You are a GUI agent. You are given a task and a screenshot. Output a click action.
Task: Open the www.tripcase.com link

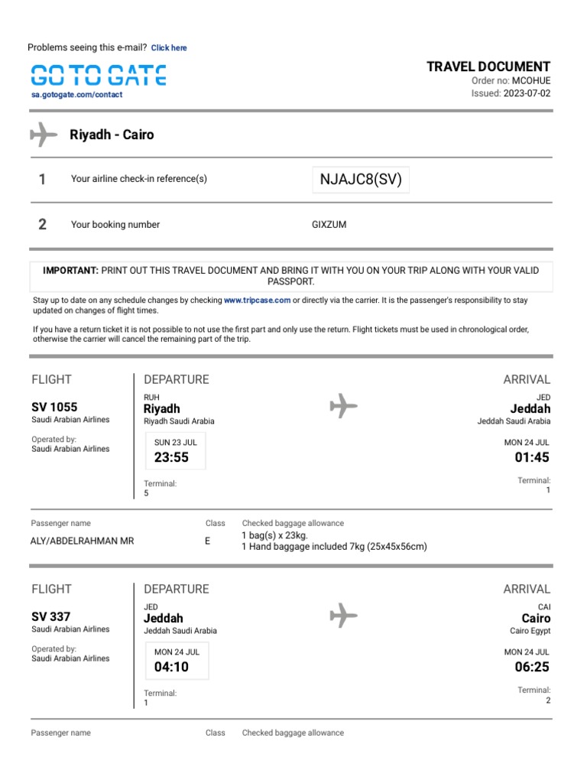click(257, 301)
